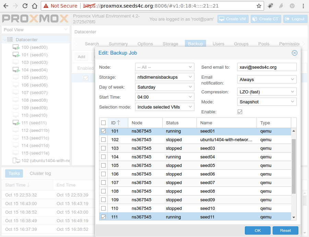Click the Reset button

pyautogui.click(x=285, y=230)
